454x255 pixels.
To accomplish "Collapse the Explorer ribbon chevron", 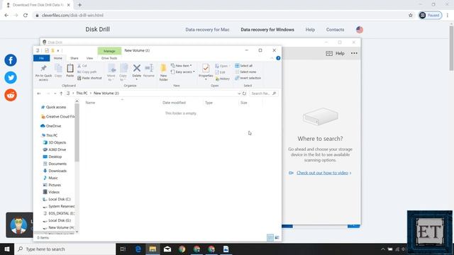I will [272, 58].
